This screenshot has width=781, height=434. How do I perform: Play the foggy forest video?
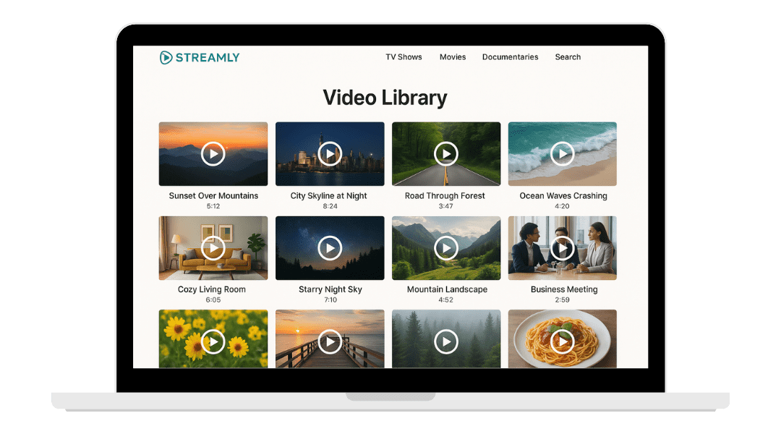tap(446, 341)
